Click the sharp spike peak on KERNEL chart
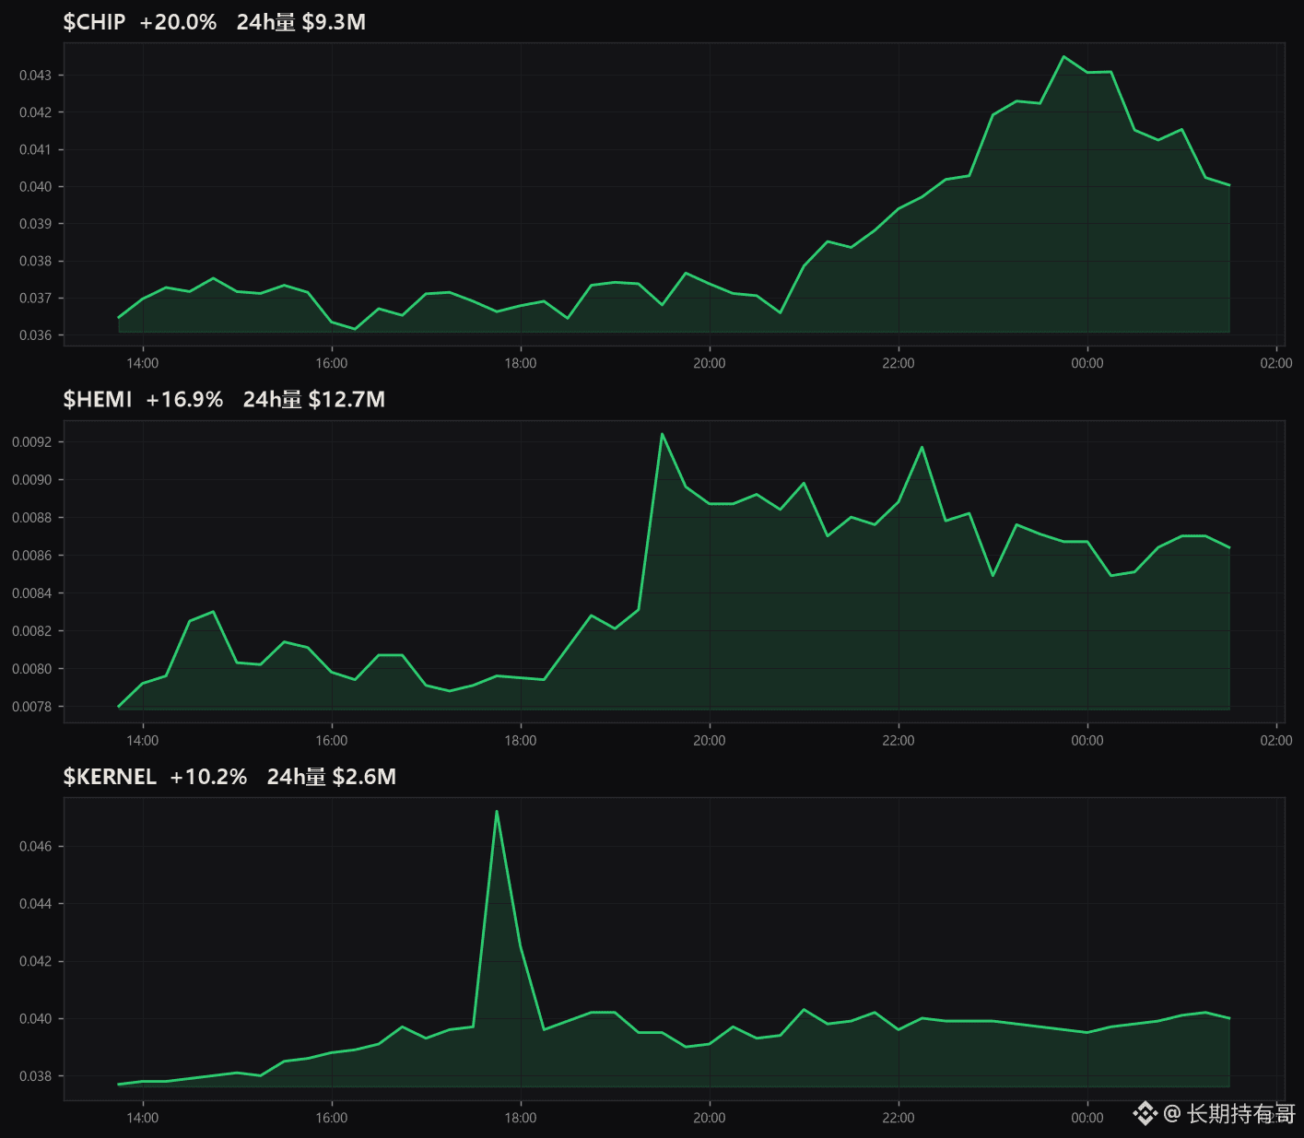Image resolution: width=1304 pixels, height=1138 pixels. tap(497, 812)
